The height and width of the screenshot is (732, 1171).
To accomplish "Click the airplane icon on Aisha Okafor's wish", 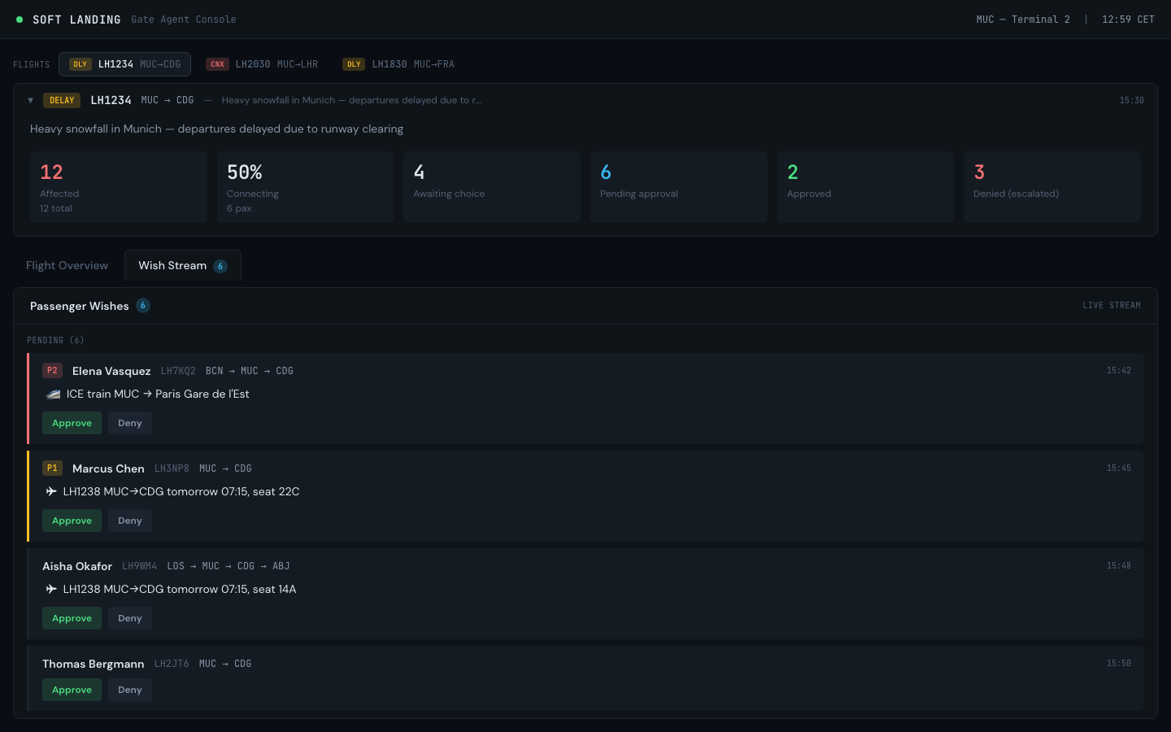I will click(51, 589).
